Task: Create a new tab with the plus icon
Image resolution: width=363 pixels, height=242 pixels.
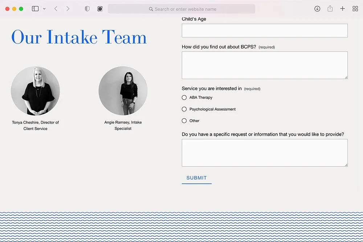Action: pos(342,8)
